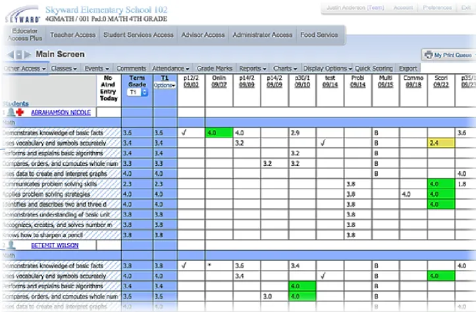The image size is (476, 312).
Task: Open Grade Marks
Action: pyautogui.click(x=215, y=68)
